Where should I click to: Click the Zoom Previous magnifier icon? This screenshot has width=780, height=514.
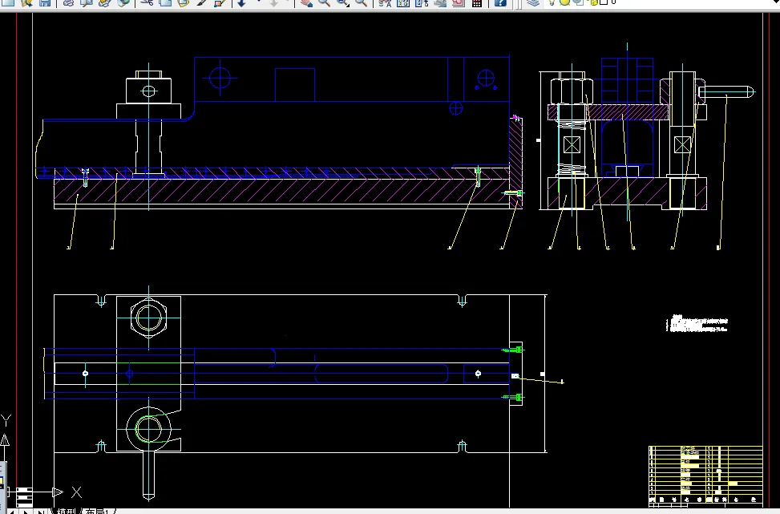click(x=362, y=2)
